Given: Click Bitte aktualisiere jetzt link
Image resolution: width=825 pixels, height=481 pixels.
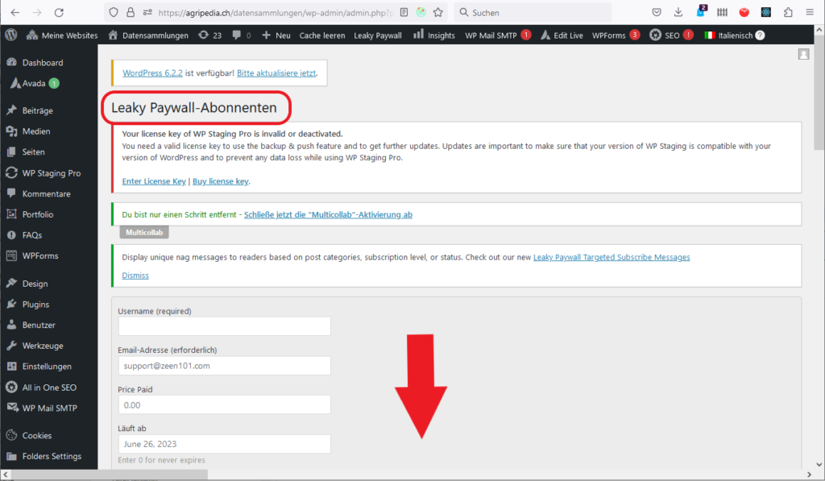Looking at the screenshot, I should (x=276, y=73).
